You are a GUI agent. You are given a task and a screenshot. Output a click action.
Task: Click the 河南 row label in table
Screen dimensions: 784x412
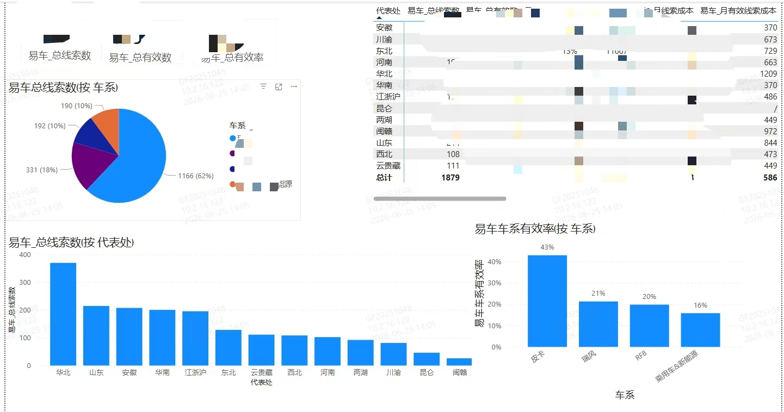pos(384,63)
